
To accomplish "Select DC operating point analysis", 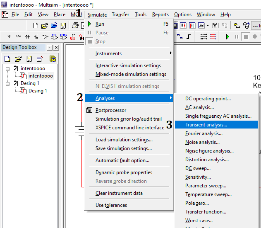I will [x=216, y=99].
